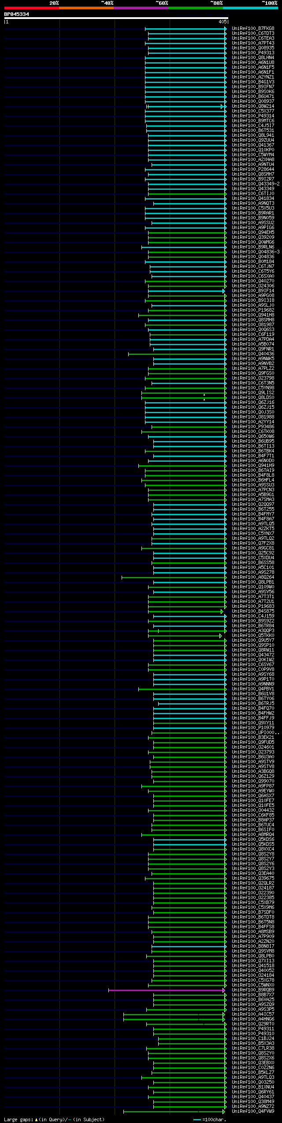The image size is (282, 1123).
Task: Select hit label UniRef100_Q4PBV1
Action: (253, 689)
